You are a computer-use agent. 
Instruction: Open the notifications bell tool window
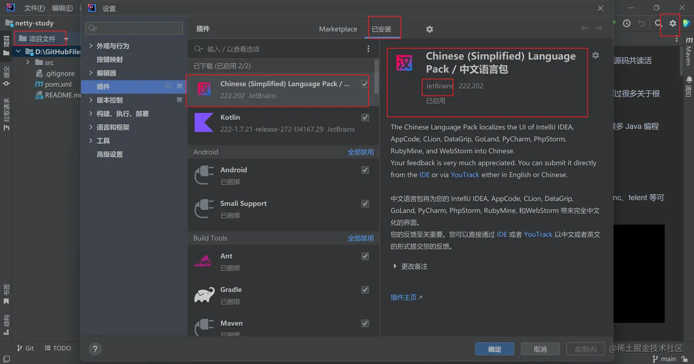point(688,87)
